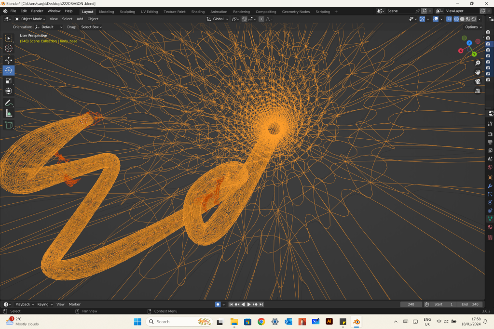Viewport: 494px width, 329px height.
Task: Open the Modifiers wrench tab
Action: coord(490,186)
